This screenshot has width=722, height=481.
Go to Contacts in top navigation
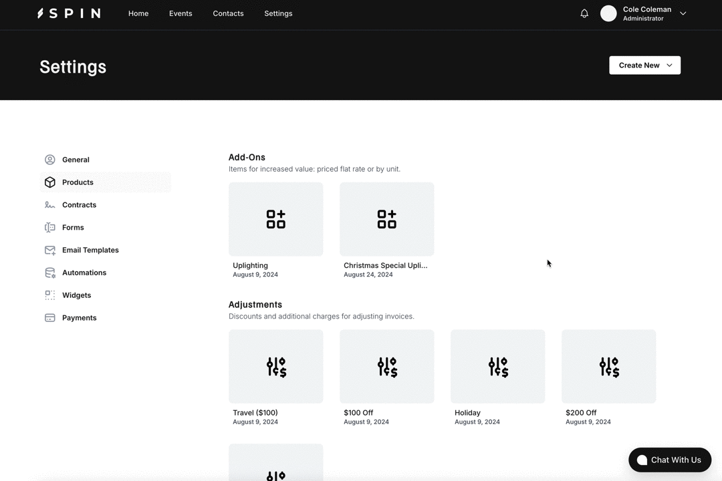pyautogui.click(x=228, y=13)
